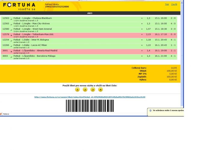The height and width of the screenshot is (150, 197).
Task: Click the lost cross for Tottenham-Man.Utd.
Action: pyautogui.click(x=11, y=35)
